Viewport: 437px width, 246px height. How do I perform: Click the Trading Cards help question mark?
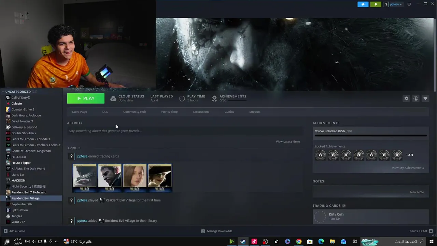click(x=344, y=206)
